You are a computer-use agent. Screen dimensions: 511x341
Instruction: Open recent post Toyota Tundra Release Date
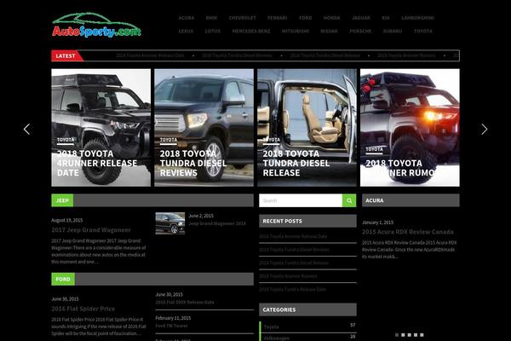click(x=293, y=289)
